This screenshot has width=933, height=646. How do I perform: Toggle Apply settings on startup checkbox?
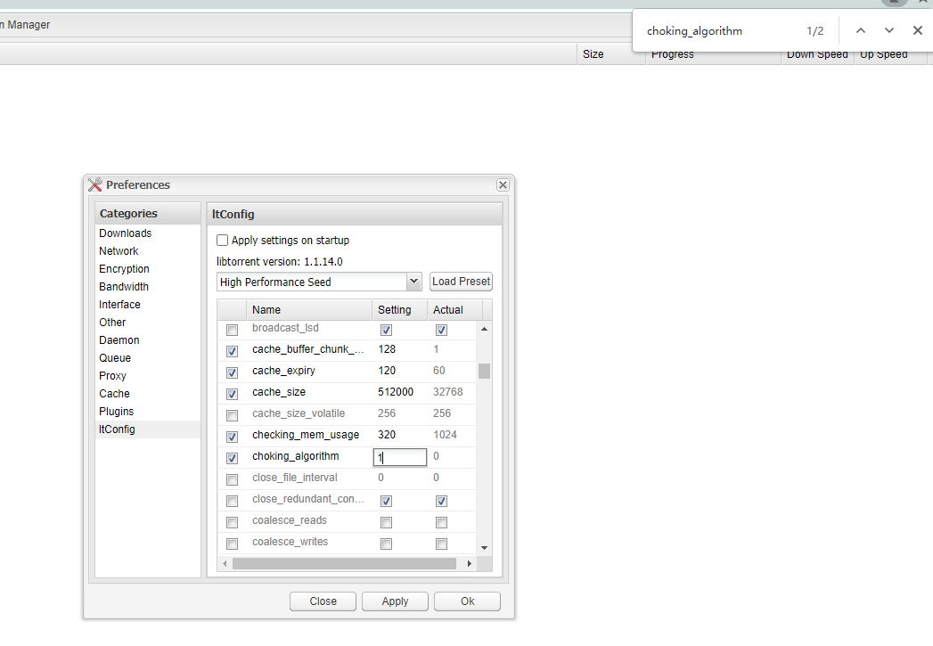222,241
